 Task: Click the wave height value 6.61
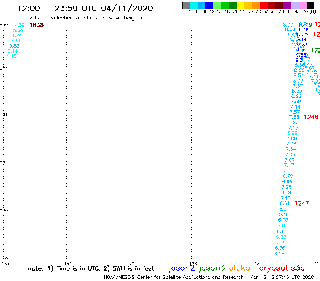coord(285,204)
